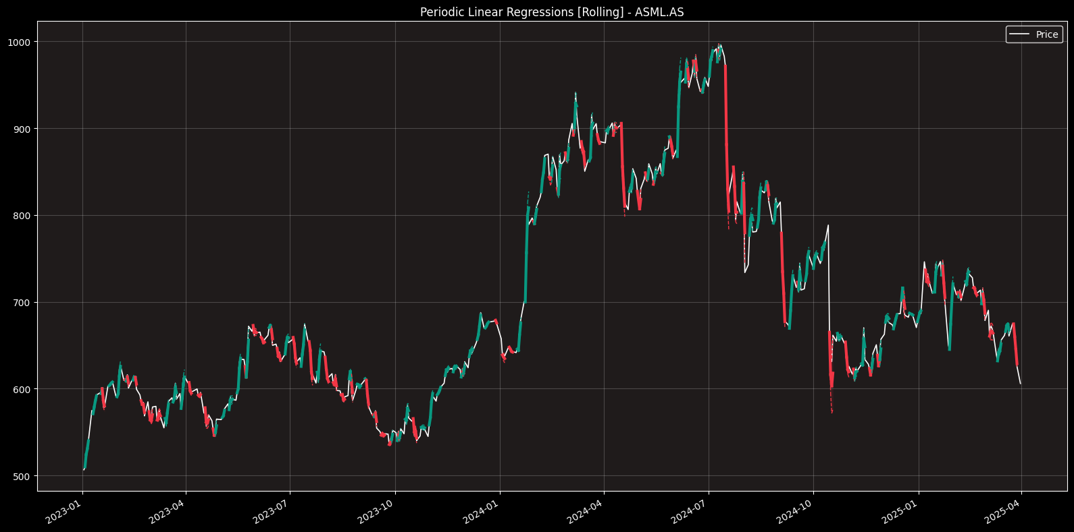Click the chart title mentioning ASML.AS

click(x=552, y=12)
